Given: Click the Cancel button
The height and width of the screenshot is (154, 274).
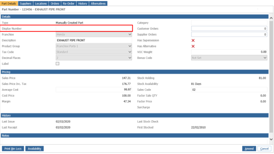Looking at the screenshot, I should tap(264, 149).
